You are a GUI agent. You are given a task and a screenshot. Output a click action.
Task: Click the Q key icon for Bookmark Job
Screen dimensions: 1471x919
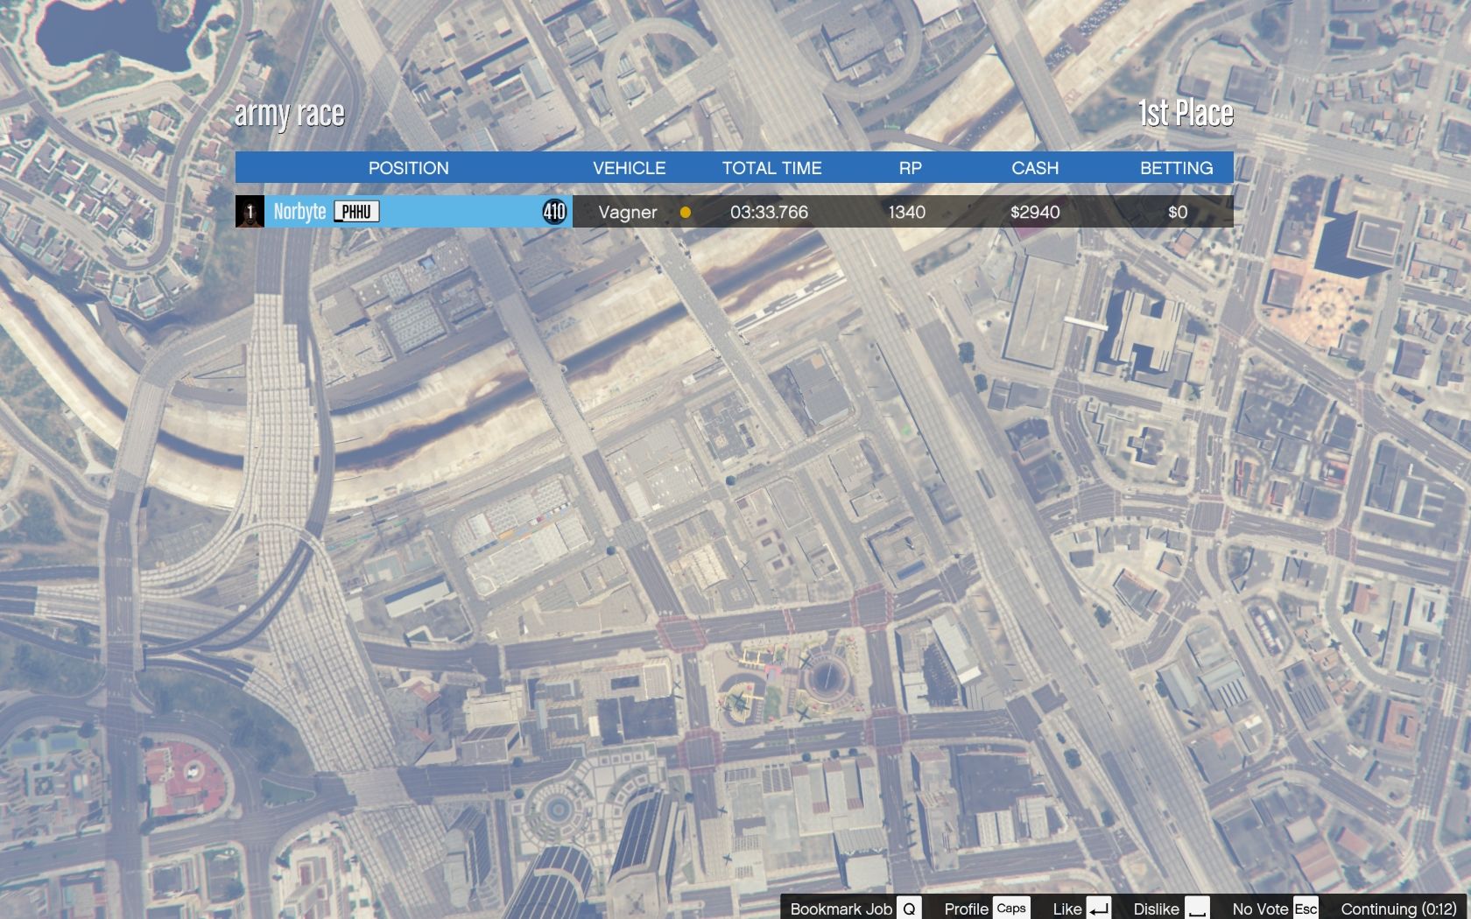(909, 908)
